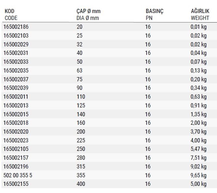Select the diameter value 400
The height and width of the screenshot is (193, 217).
coord(81,184)
